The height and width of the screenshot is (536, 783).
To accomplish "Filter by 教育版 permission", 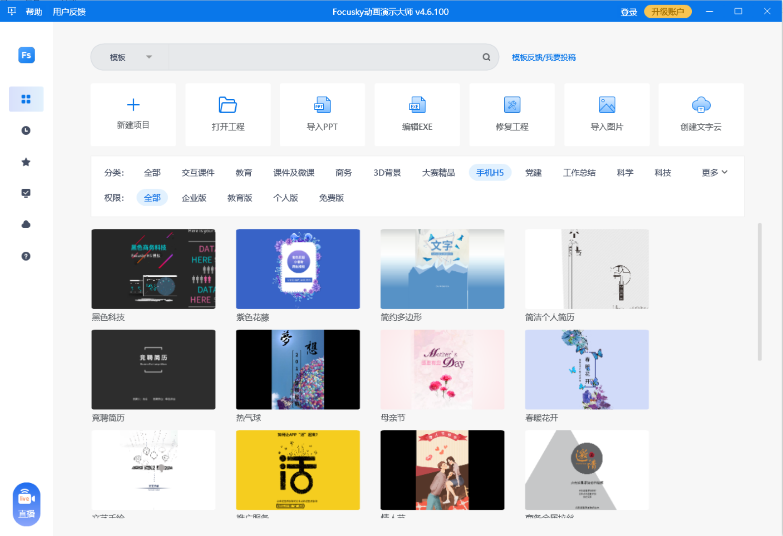I will point(240,198).
